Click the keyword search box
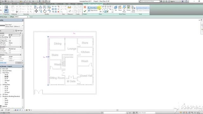This screenshot has width=203, height=114. (x=150, y=1)
